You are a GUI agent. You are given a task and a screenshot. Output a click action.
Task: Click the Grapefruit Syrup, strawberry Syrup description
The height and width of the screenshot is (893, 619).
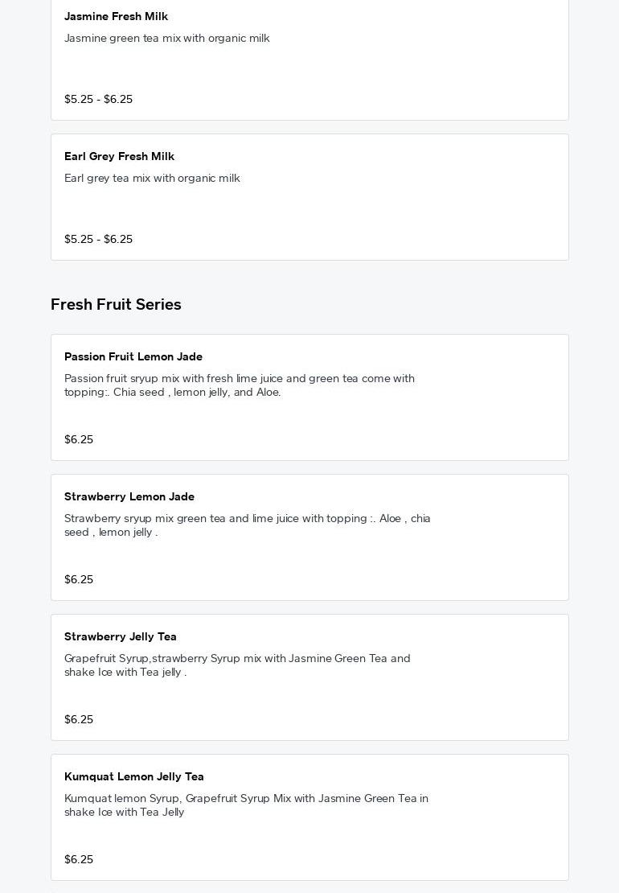tap(237, 665)
